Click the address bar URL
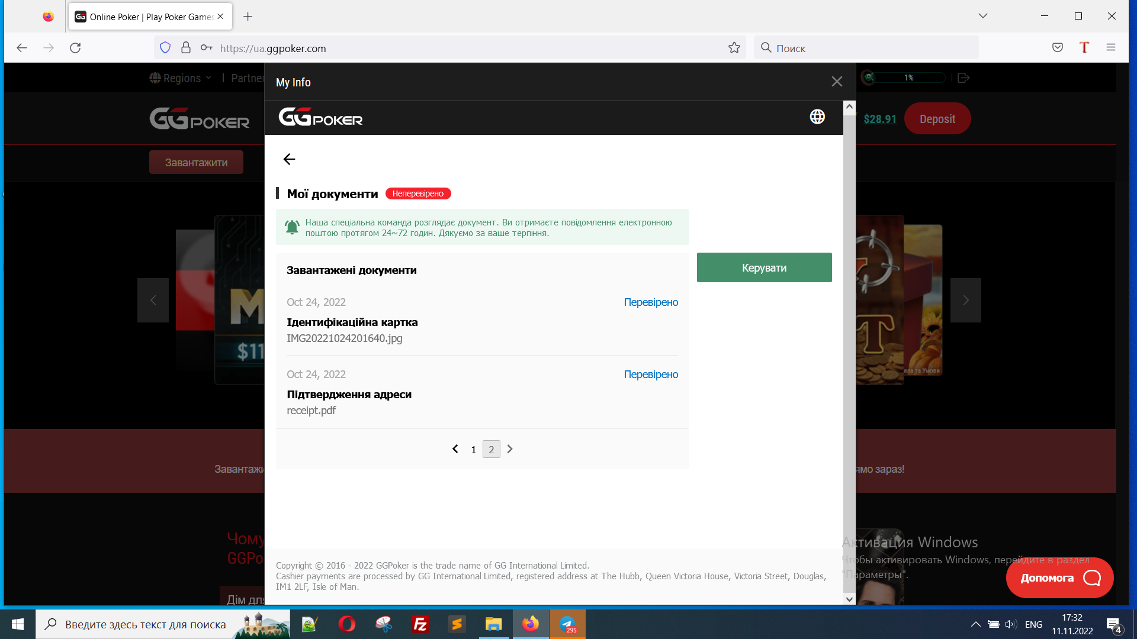This screenshot has width=1137, height=639. click(273, 49)
